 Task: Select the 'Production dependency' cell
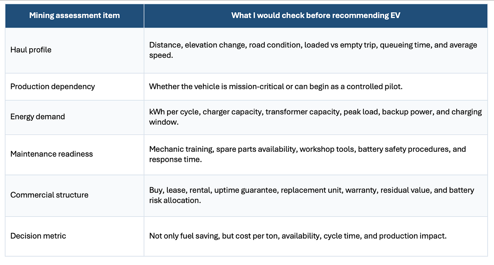(74, 87)
